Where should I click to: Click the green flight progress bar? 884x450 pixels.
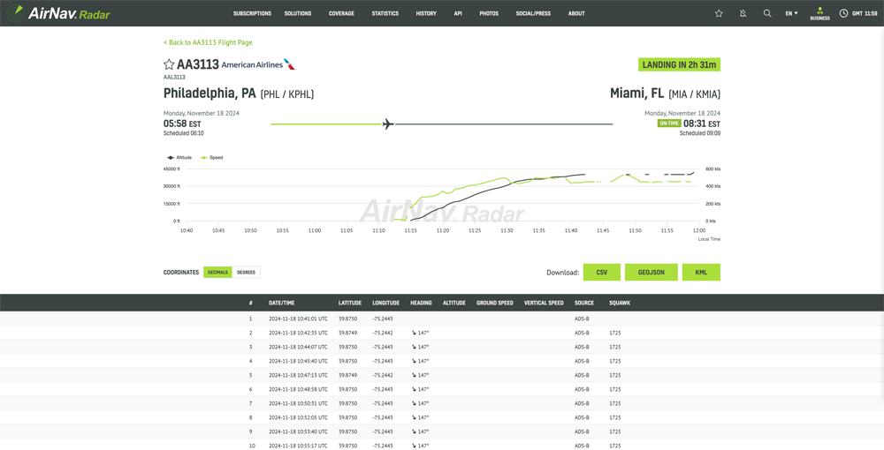(x=326, y=124)
